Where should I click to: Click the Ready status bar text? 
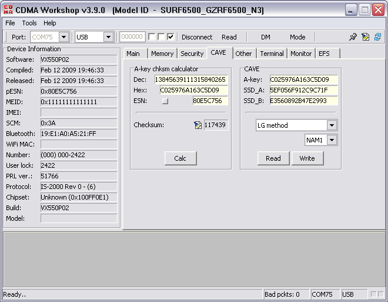pos(14,294)
